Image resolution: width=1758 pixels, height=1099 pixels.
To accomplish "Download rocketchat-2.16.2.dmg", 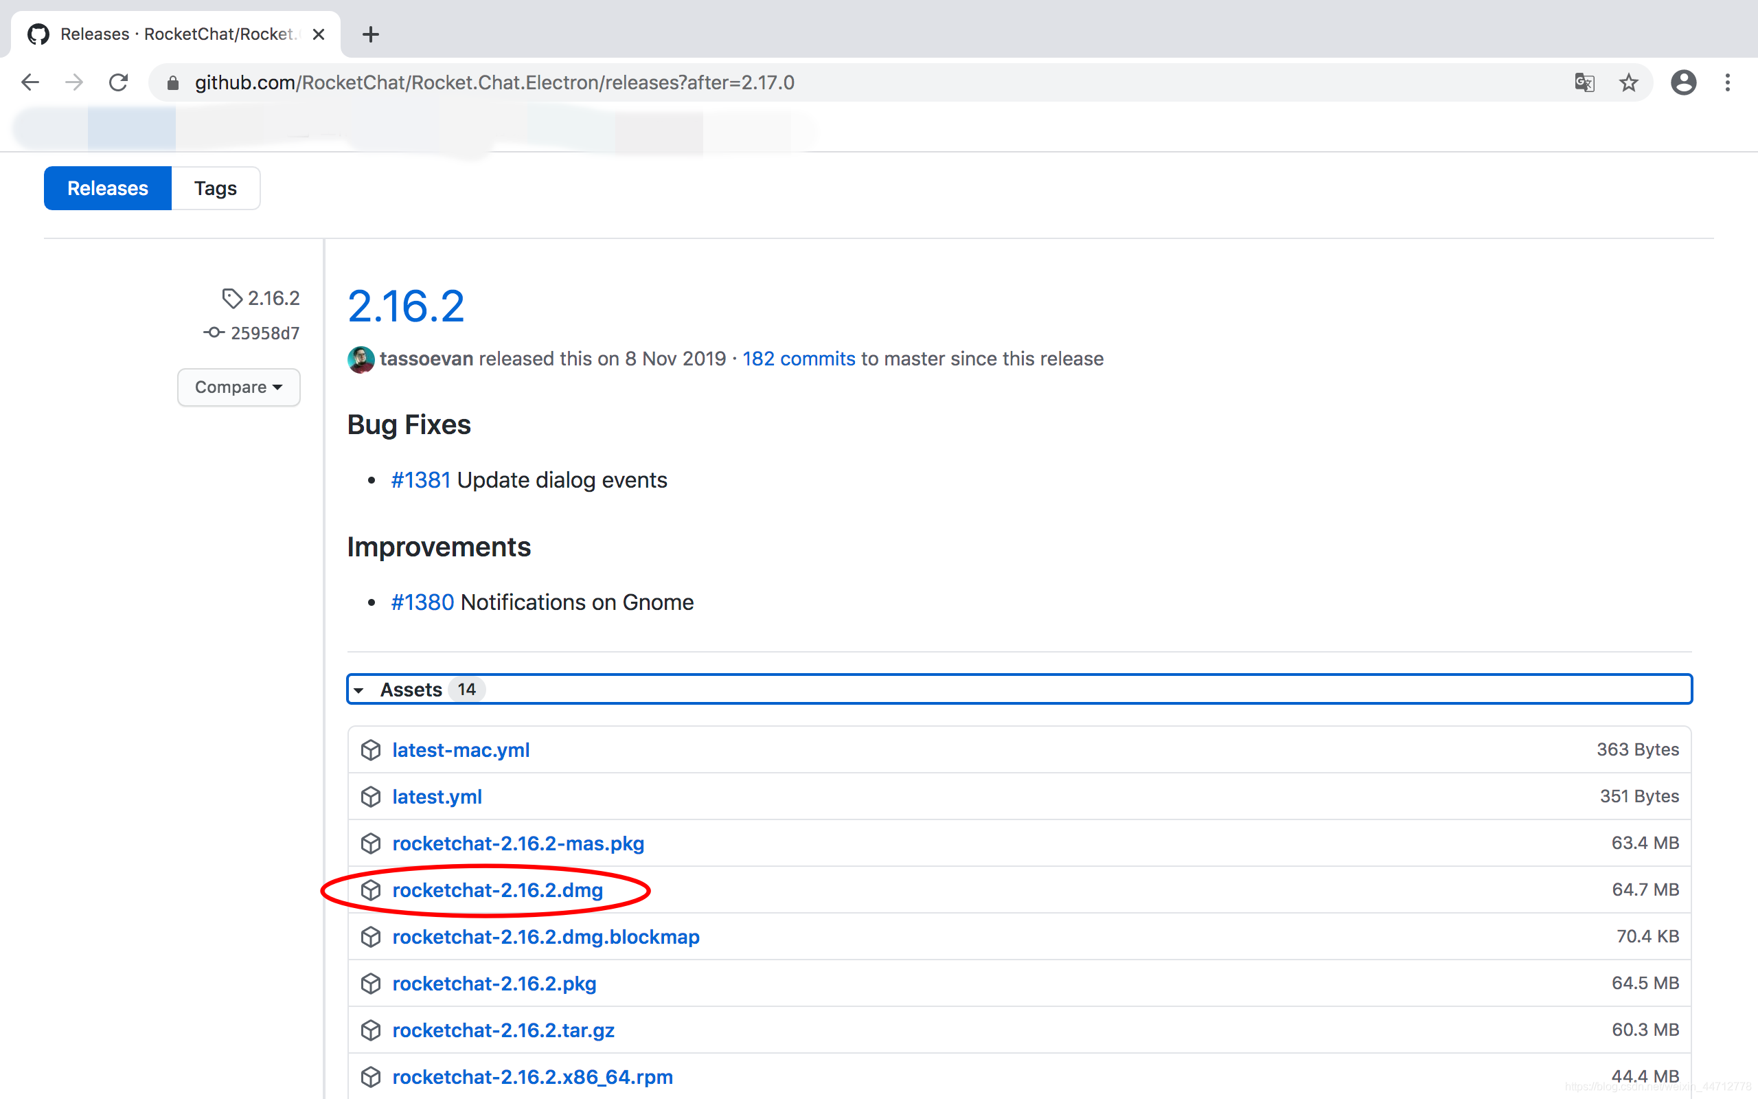I will click(x=498, y=890).
